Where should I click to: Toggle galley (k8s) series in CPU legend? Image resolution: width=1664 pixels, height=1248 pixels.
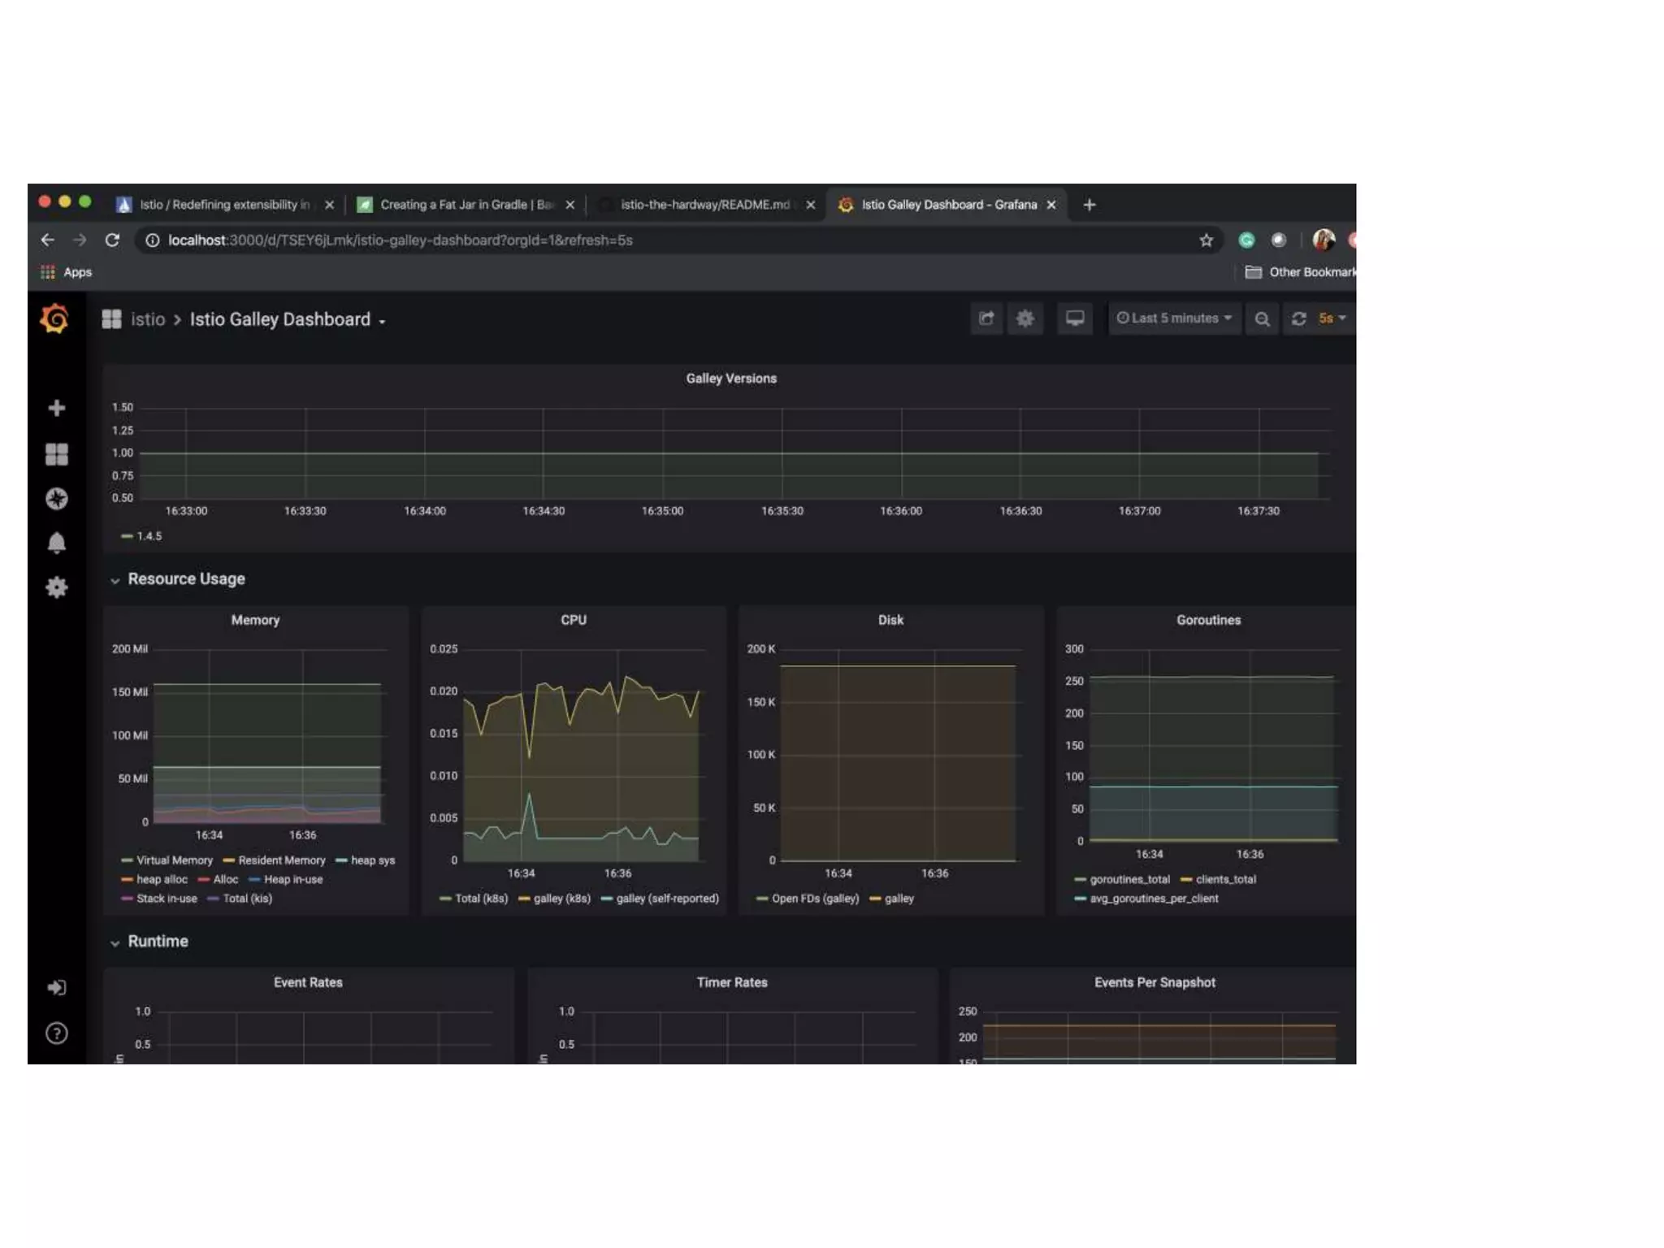click(561, 899)
